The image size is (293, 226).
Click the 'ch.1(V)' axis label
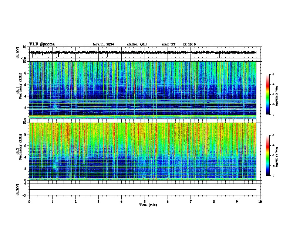coord(18,52)
